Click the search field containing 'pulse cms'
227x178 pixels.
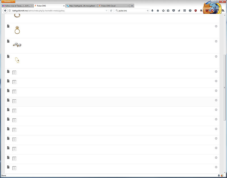pos(132,11)
